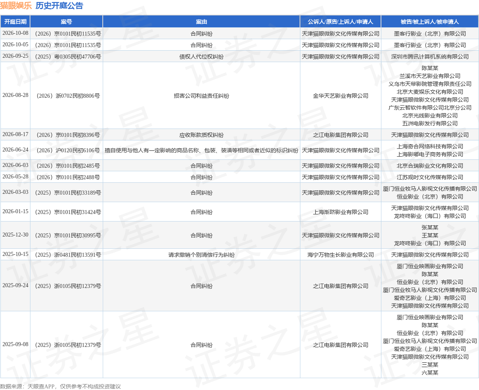
Task: Click the 公诉人/原告/上诉人/申请人 column header
Action: pos(341,22)
